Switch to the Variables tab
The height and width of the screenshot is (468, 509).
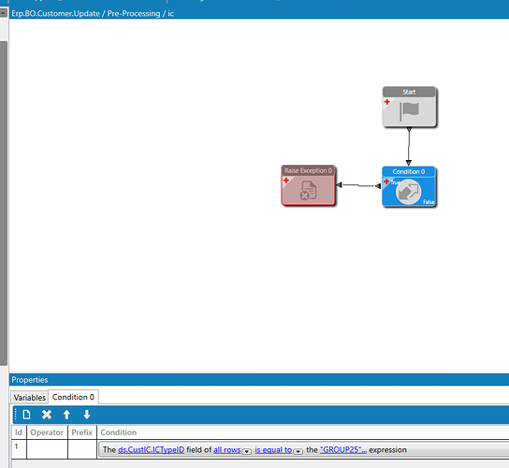[x=30, y=397]
